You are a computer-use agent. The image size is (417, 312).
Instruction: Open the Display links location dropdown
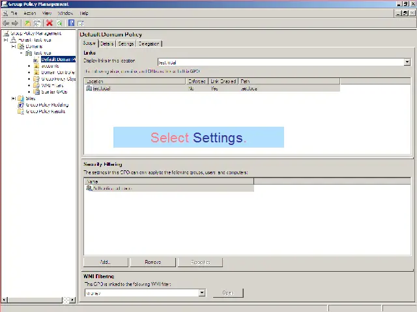tap(407, 62)
